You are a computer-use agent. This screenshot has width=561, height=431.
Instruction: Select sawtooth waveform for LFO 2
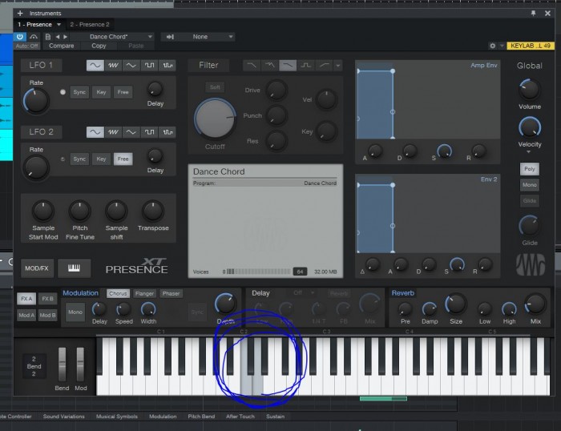point(113,132)
